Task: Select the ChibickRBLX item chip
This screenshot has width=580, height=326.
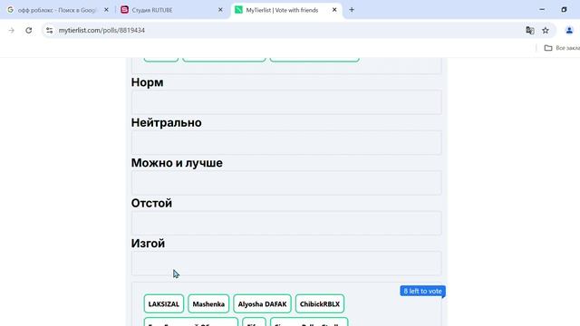Action: (320, 304)
